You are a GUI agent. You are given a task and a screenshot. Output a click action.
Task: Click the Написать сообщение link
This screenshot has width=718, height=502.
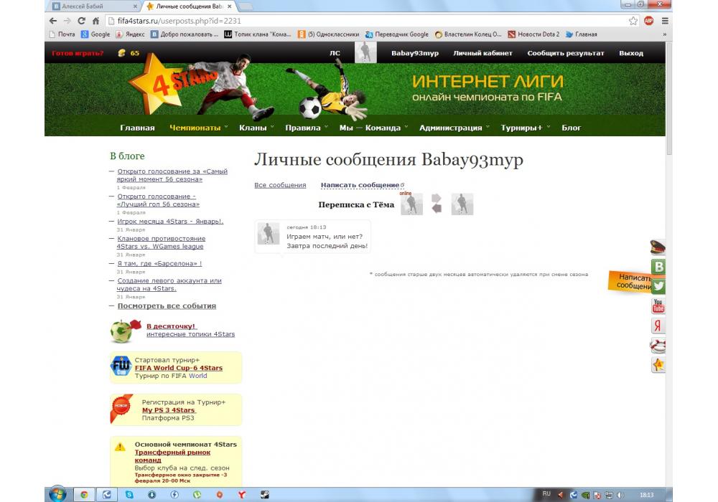pyautogui.click(x=360, y=185)
